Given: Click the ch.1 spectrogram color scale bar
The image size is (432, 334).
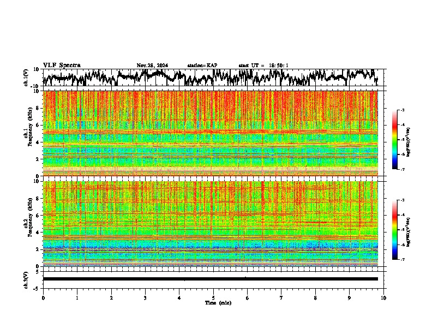Looking at the screenshot, I should pyautogui.click(x=394, y=140).
